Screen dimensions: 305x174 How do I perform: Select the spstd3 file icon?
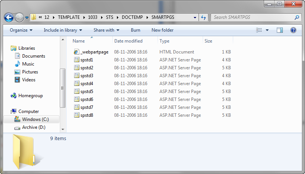point(77,75)
